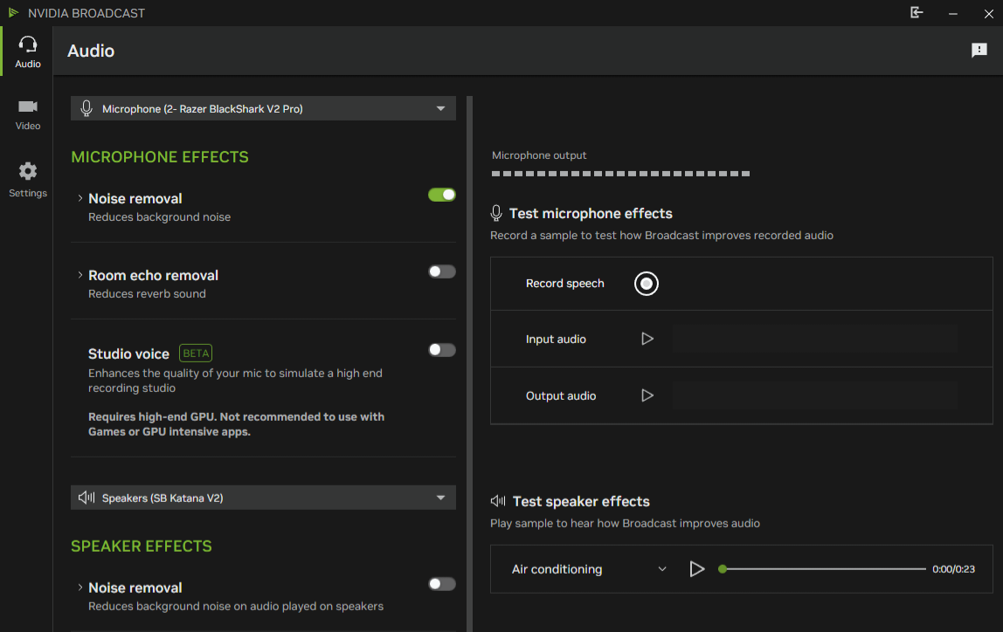Click the vertical scrollbar of effects panel

tap(469, 349)
